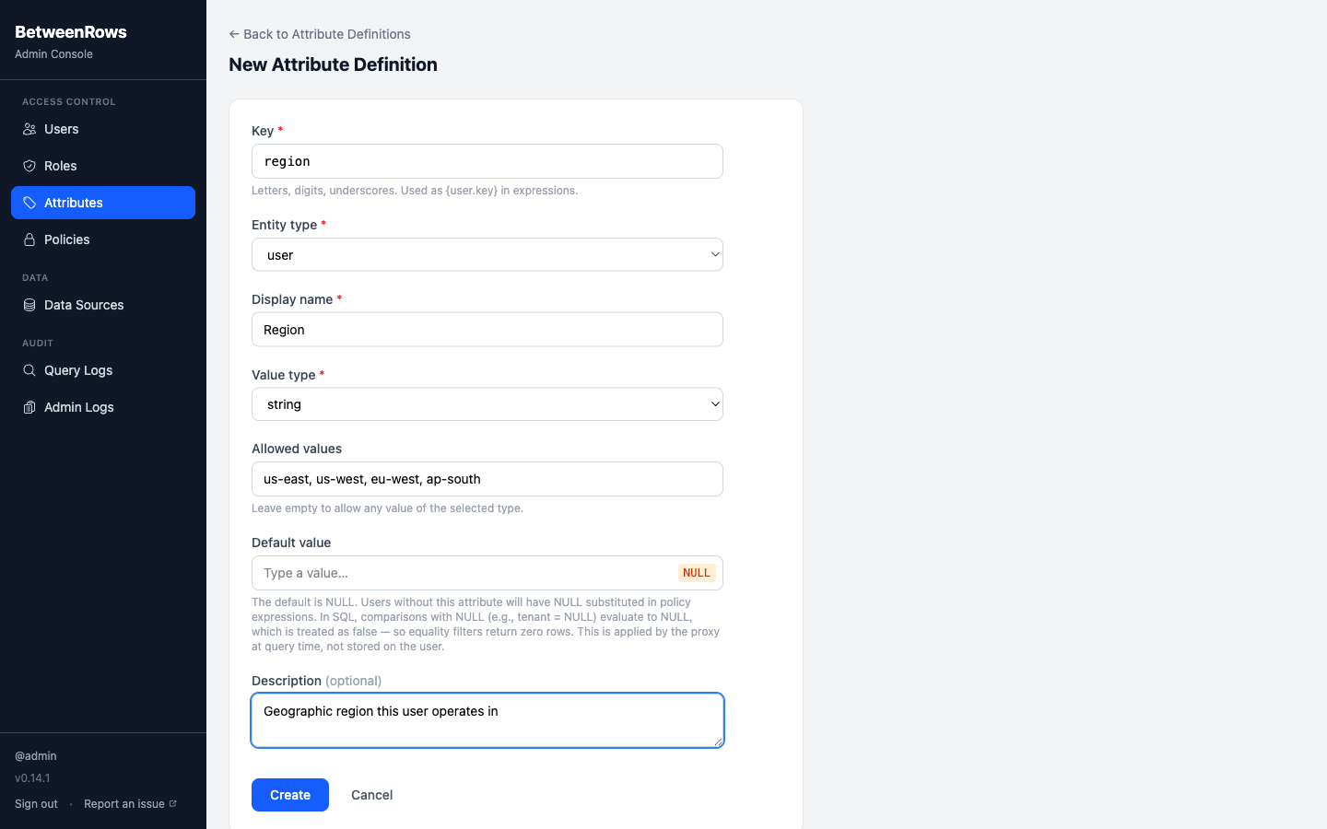
Task: Click the Roles shield icon
Action: [x=29, y=166]
